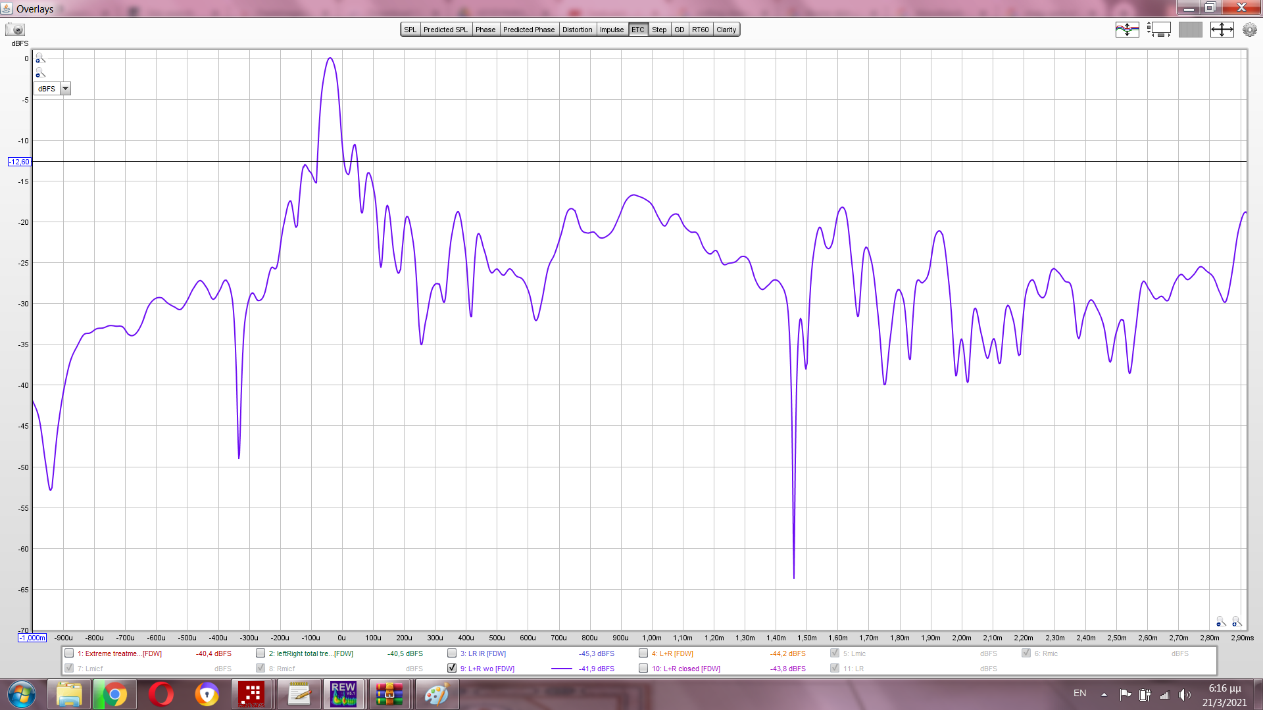
Task: Show hidden tray icons arrow
Action: pos(1104,694)
